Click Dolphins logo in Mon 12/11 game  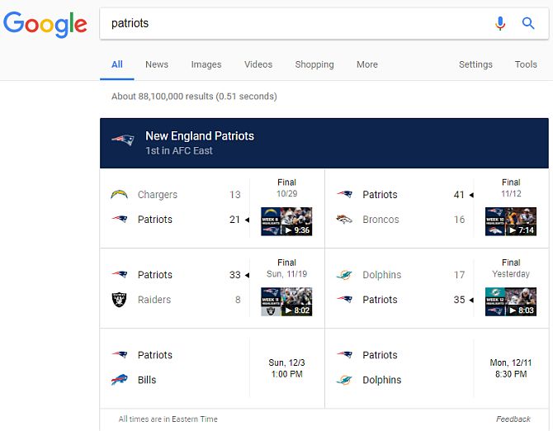click(x=344, y=380)
